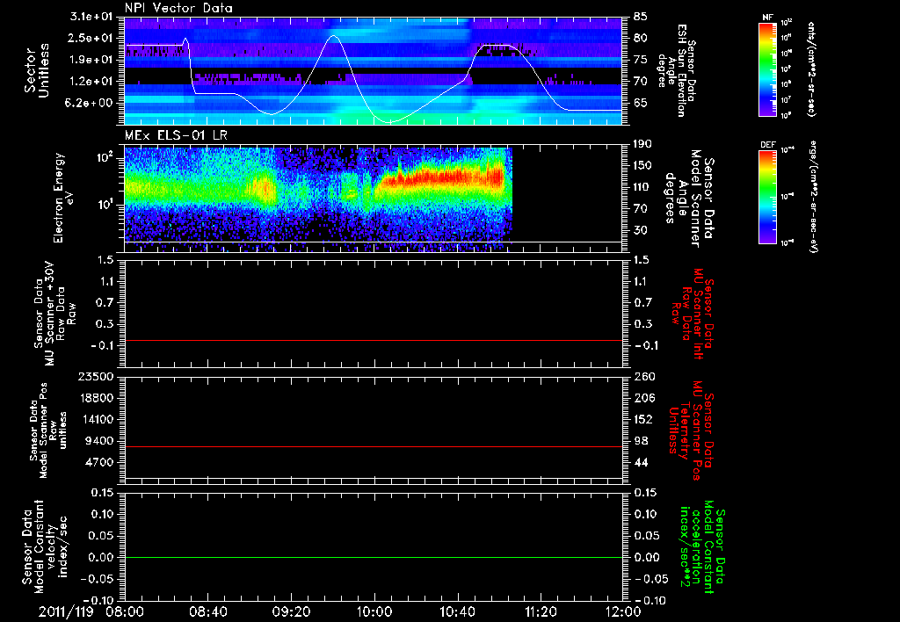Click the "ergs/(cm**2-sr-sec-eV)" units label

(x=812, y=197)
